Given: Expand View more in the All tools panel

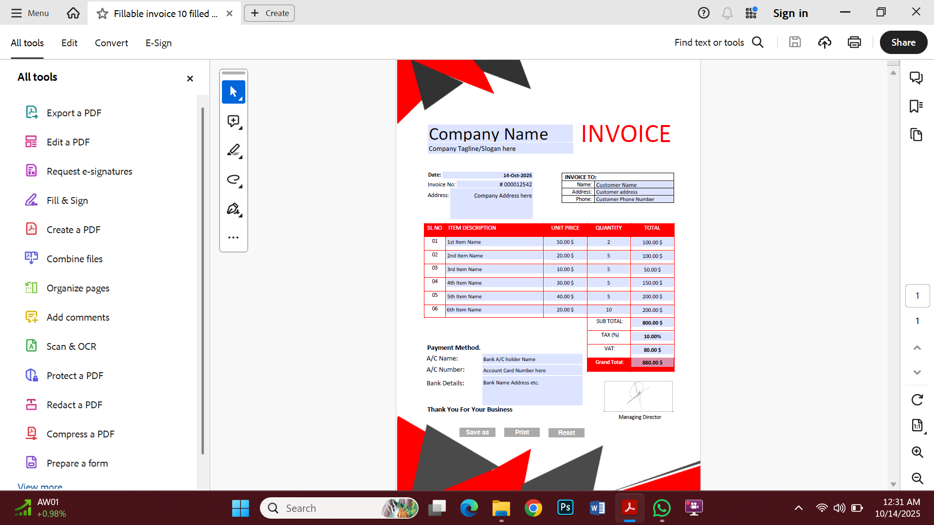Looking at the screenshot, I should point(39,487).
